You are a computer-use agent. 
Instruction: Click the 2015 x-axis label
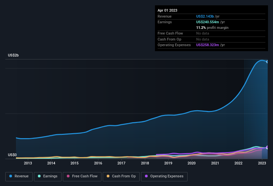74,163
